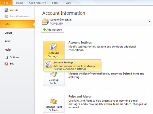This screenshot has height=114, width=153.
Task: Expand the Cleanup Tools dropdown arrow
Action: pyautogui.click(x=57, y=83)
